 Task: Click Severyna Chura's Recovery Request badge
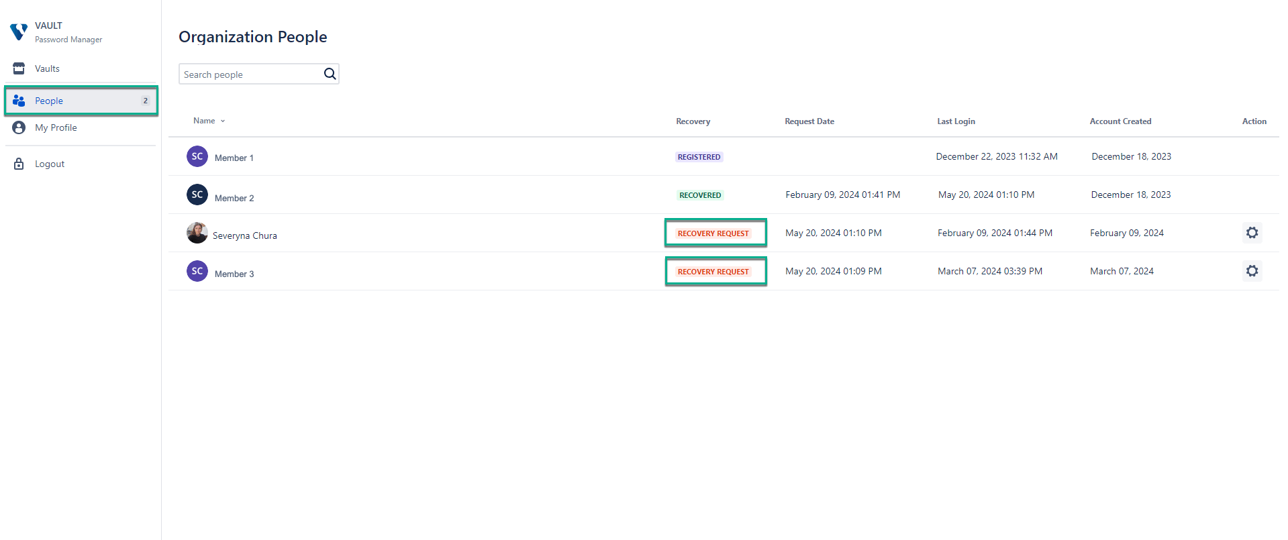(x=713, y=233)
